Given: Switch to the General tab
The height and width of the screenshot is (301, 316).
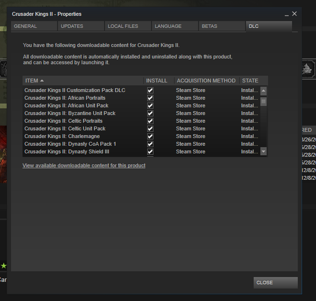Looking at the screenshot, I should click(34, 26).
